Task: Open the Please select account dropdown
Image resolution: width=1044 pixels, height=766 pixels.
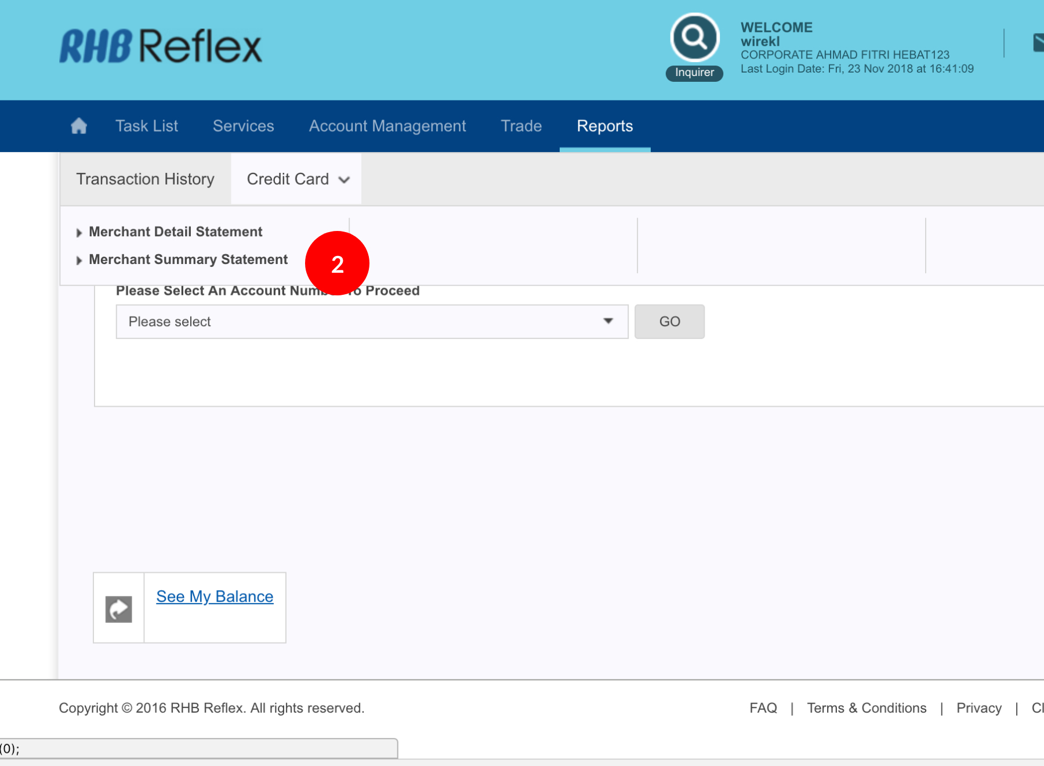Action: pyautogui.click(x=372, y=321)
